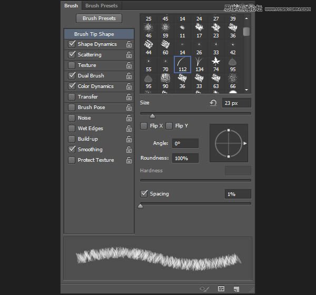
Task: Uncheck the Spacing checkbox
Action: click(144, 193)
